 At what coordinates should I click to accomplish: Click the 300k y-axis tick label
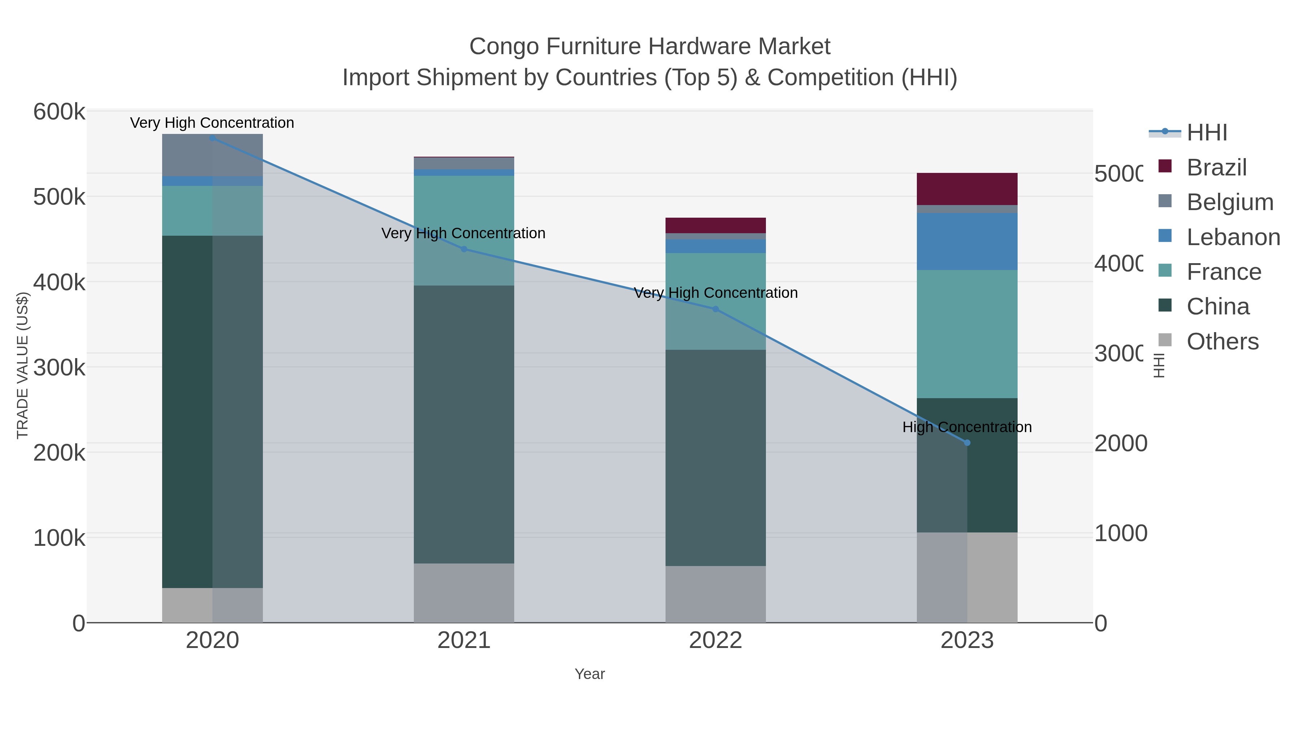(x=59, y=368)
